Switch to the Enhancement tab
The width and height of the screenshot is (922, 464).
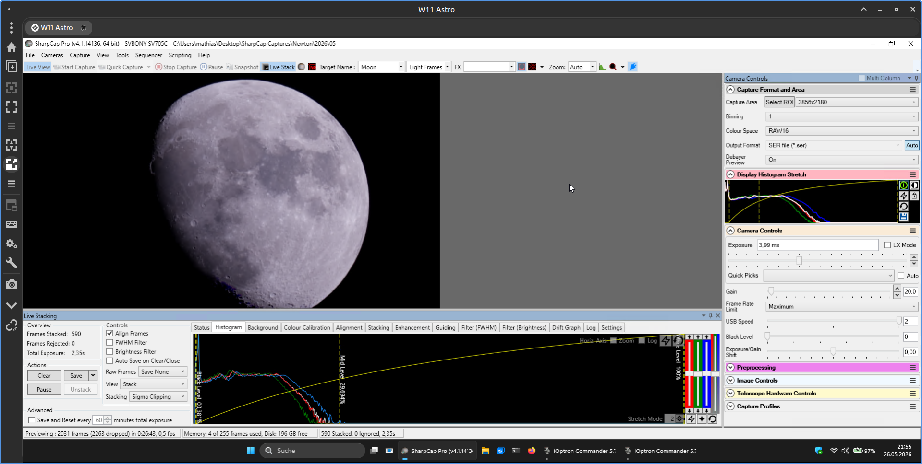click(412, 328)
